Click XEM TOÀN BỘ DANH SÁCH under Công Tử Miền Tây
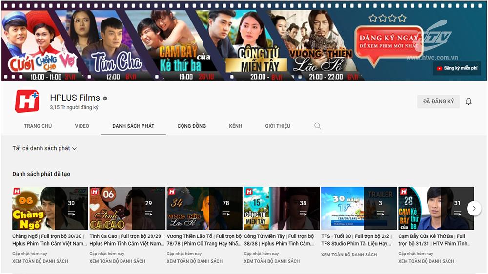Screen dimensions: 488x274 [x=272, y=261]
